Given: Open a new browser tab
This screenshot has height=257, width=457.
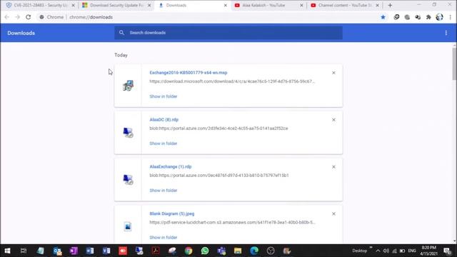Looking at the screenshot, I should click(390, 5).
